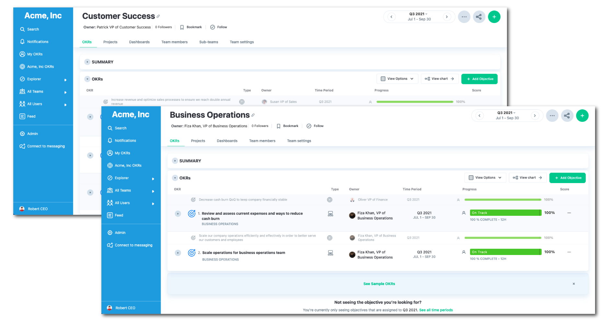Open View Options dropdown in Business Operations window

click(x=485, y=178)
